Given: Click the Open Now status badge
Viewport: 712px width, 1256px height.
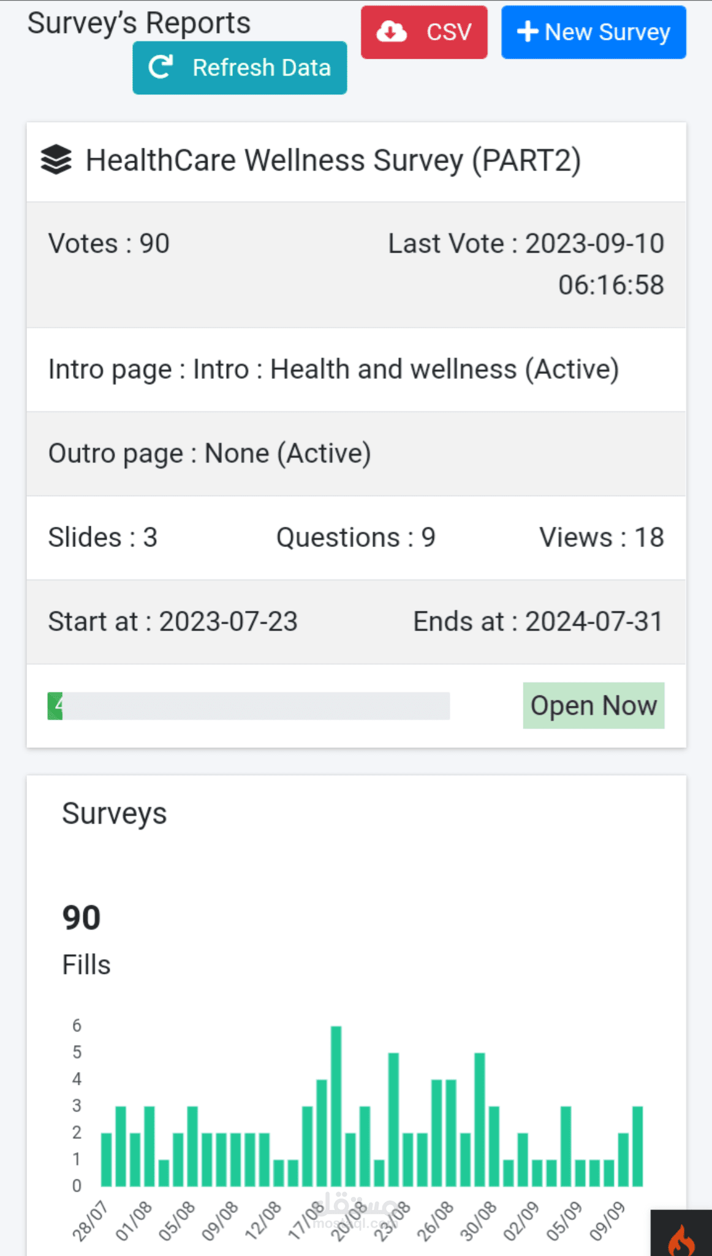Looking at the screenshot, I should [x=593, y=705].
